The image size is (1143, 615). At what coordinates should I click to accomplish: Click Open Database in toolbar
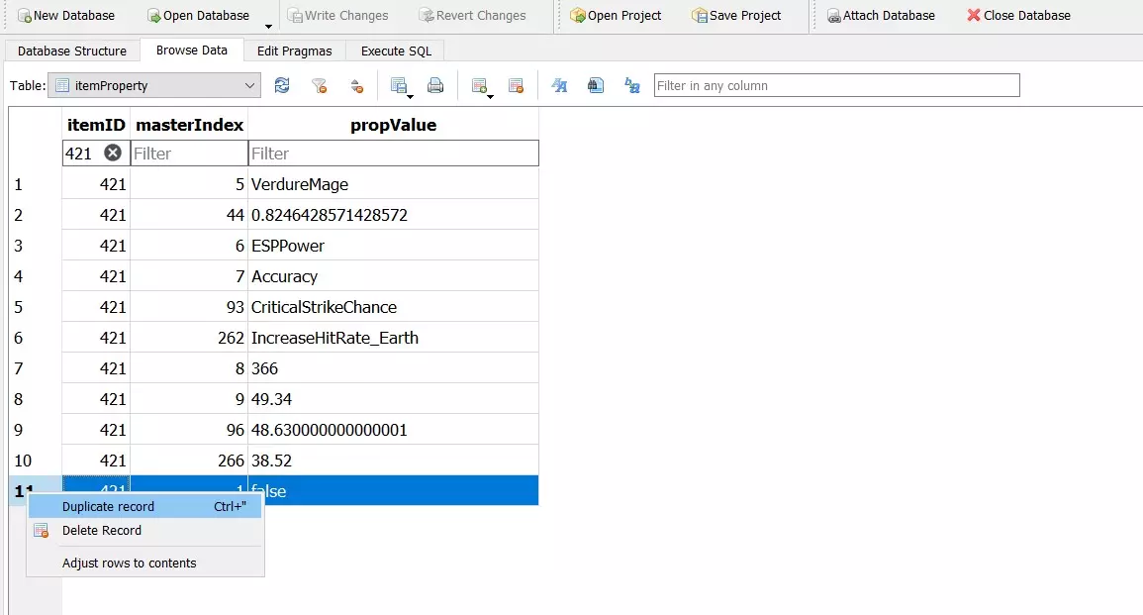tap(198, 15)
